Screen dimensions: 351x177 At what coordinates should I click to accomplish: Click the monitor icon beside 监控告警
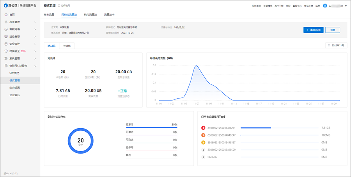click(6, 37)
